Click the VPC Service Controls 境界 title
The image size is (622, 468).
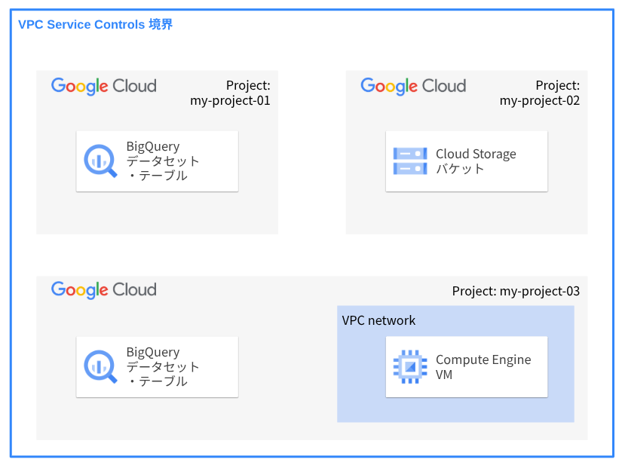tap(95, 24)
